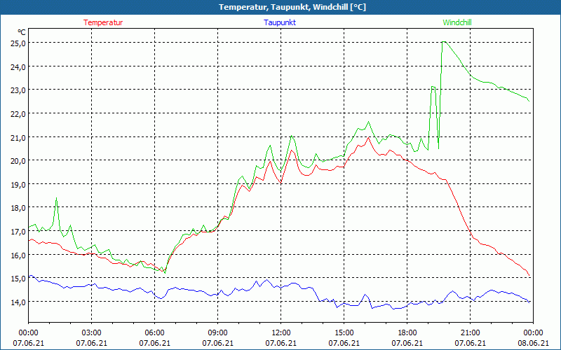Screen dimensions: 561x350
Task: Click the 20,0 y-axis value
Action: pos(18,161)
